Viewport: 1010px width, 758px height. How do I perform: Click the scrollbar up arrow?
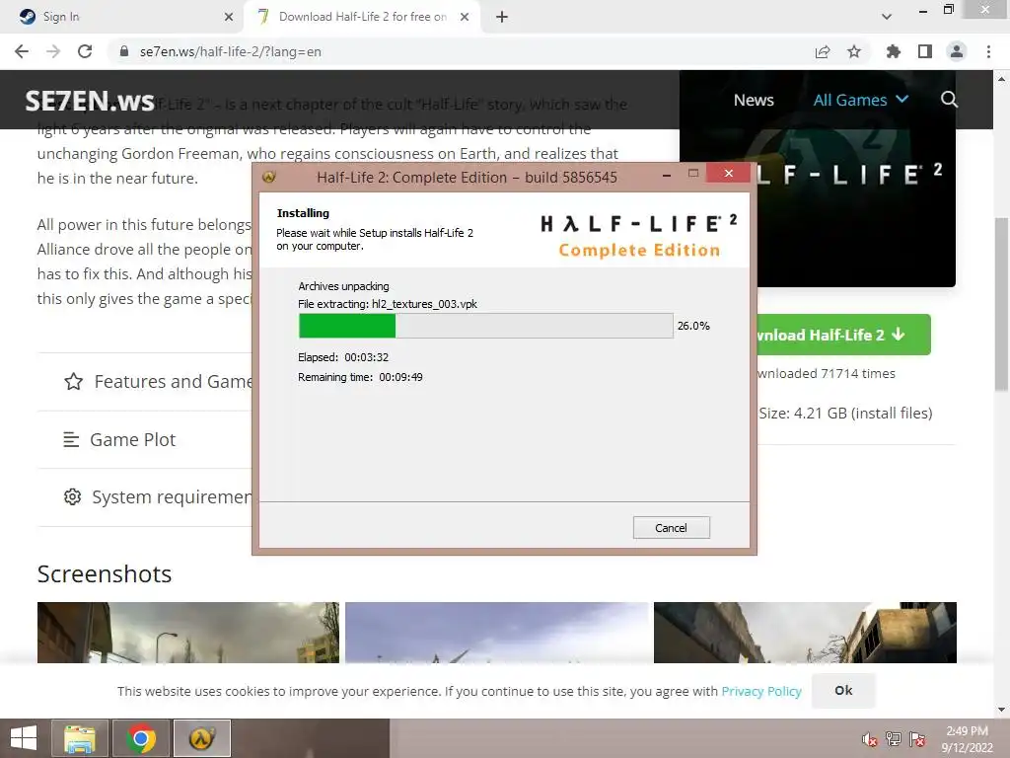click(1002, 79)
